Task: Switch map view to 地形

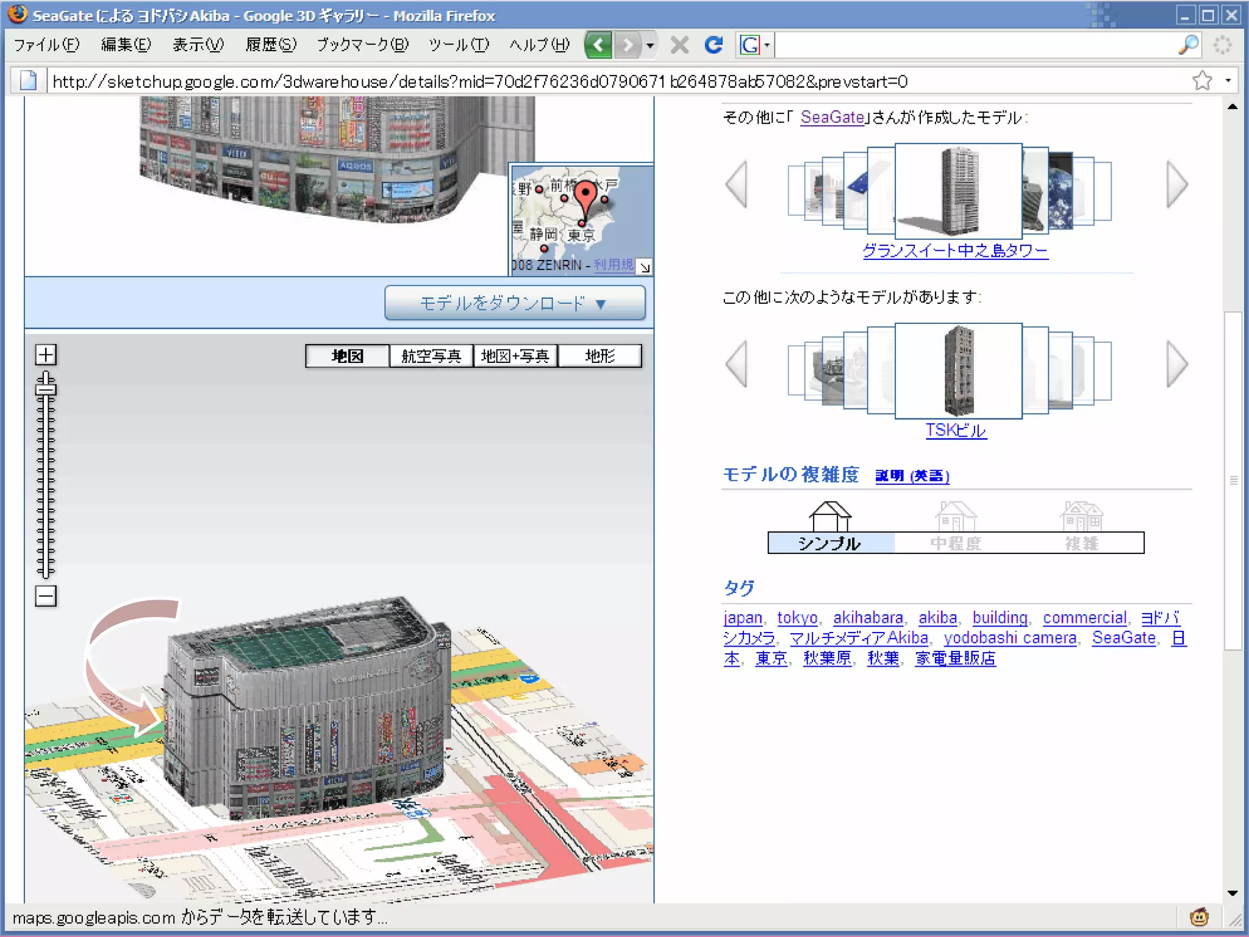Action: point(599,356)
